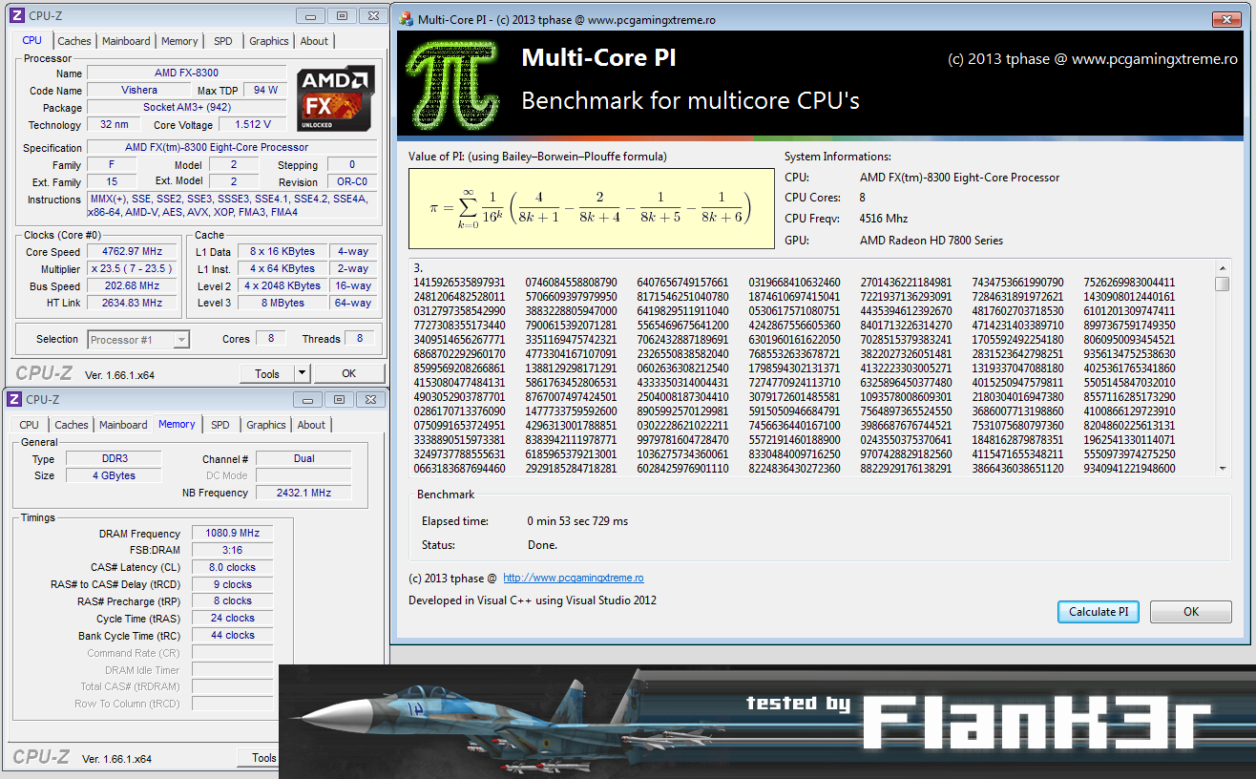Click the Channel # Dual value
The height and width of the screenshot is (779, 1256).
pyautogui.click(x=304, y=458)
